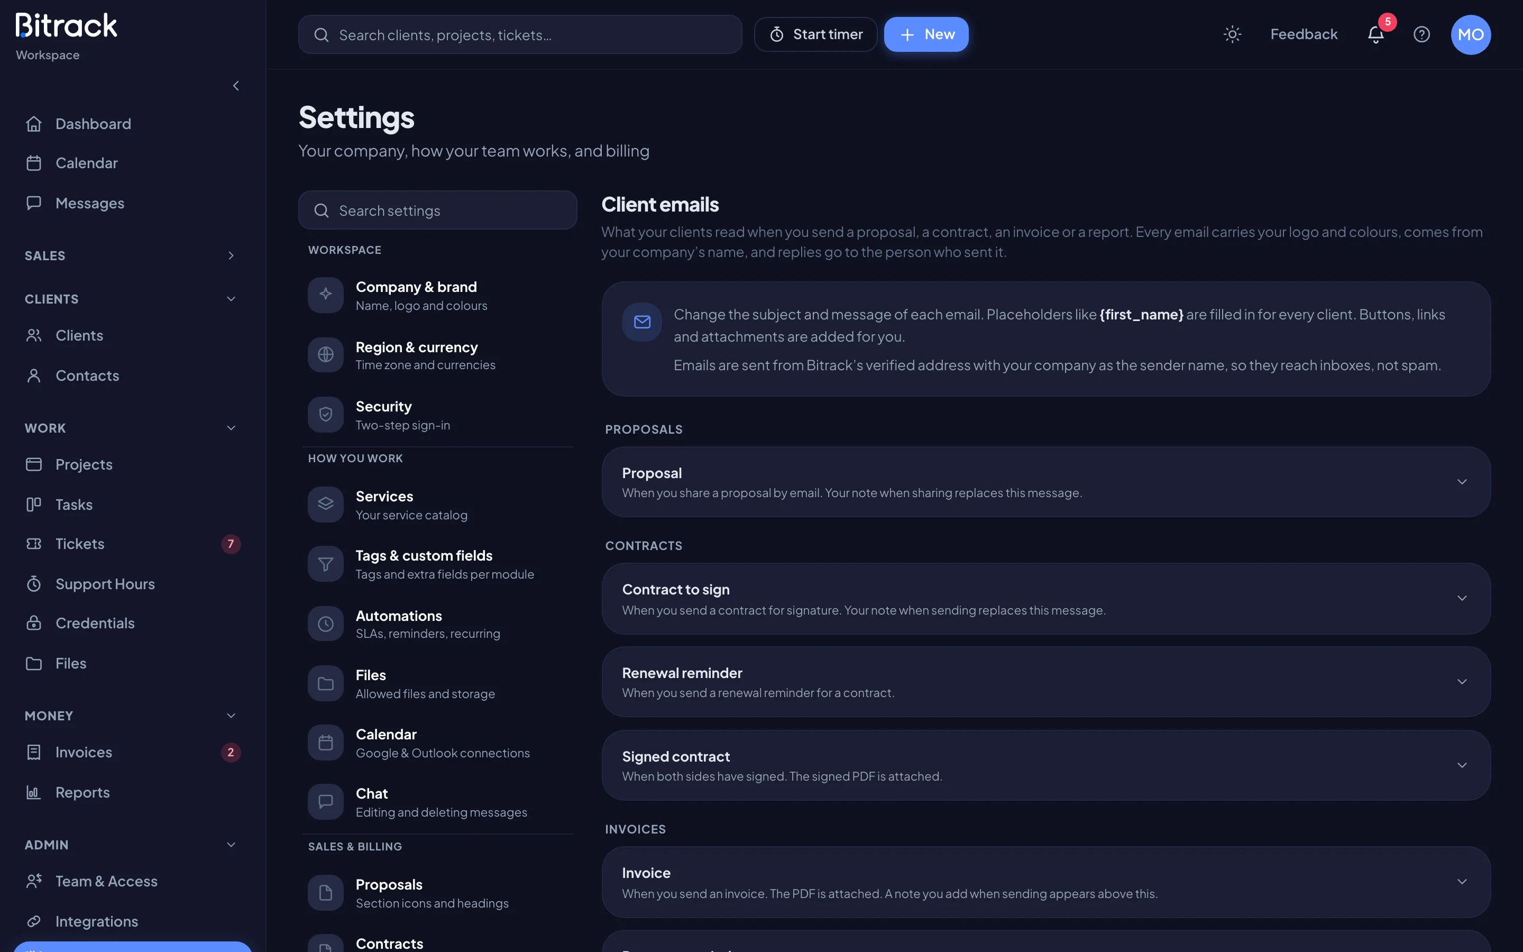The width and height of the screenshot is (1523, 952).
Task: Focus the Search settings field
Action: pos(437,210)
